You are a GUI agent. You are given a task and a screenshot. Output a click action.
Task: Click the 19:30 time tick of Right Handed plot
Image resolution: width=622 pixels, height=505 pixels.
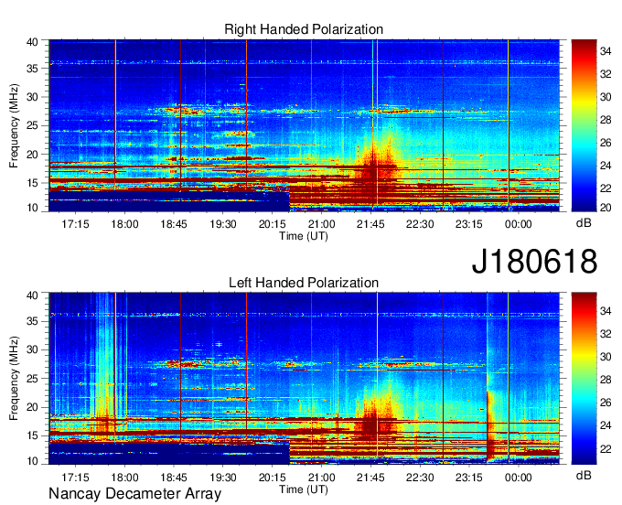coord(223,224)
